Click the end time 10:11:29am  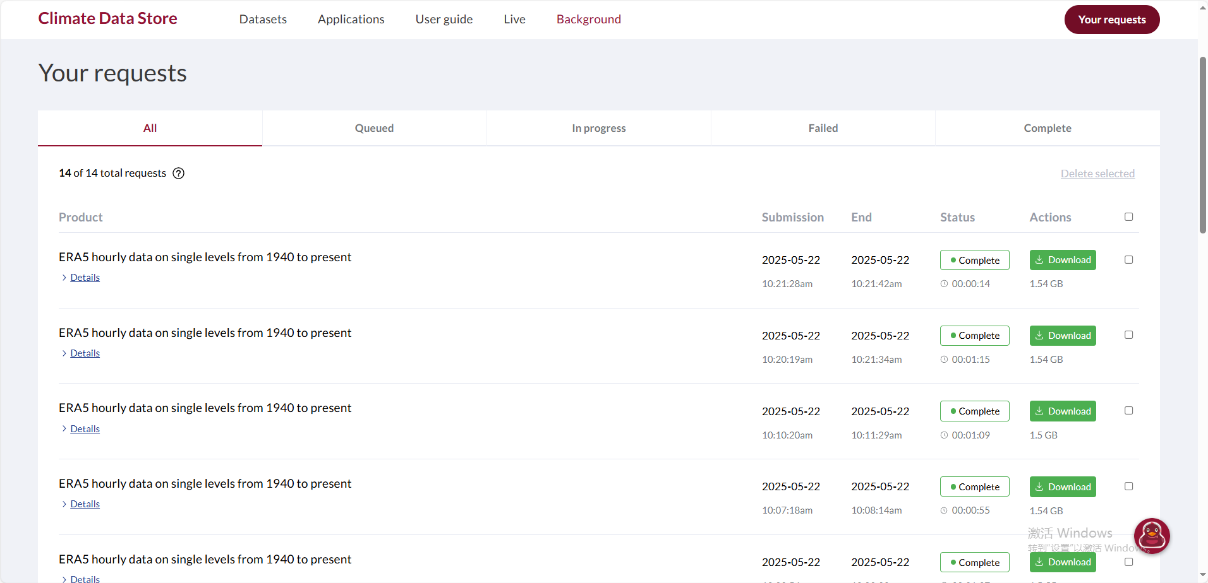coord(876,435)
